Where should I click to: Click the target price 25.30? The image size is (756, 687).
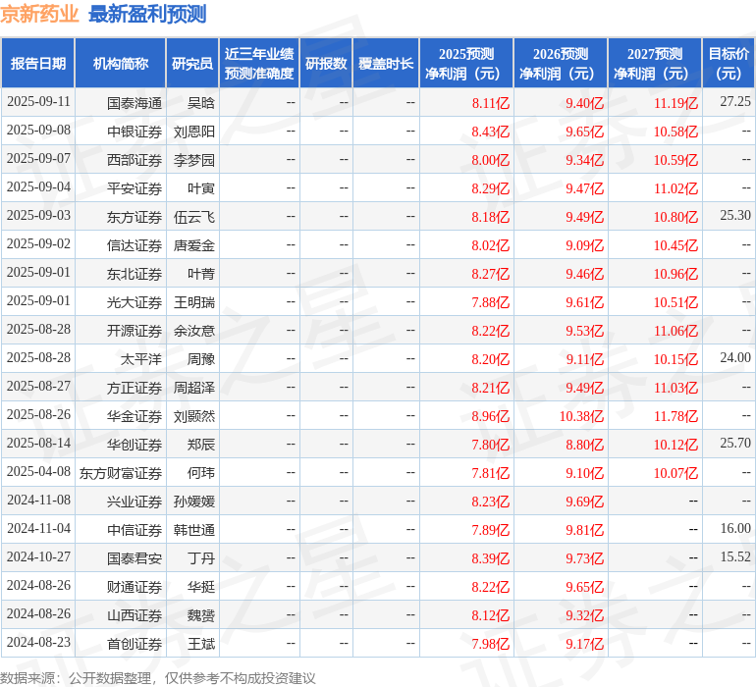click(735, 215)
